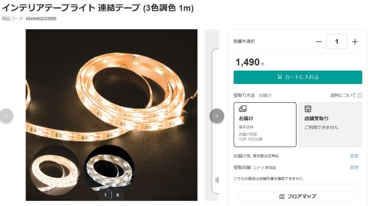Change delivery address via 変更 next to 東京都北区神谷
The height and width of the screenshot is (206, 372).
point(354,156)
